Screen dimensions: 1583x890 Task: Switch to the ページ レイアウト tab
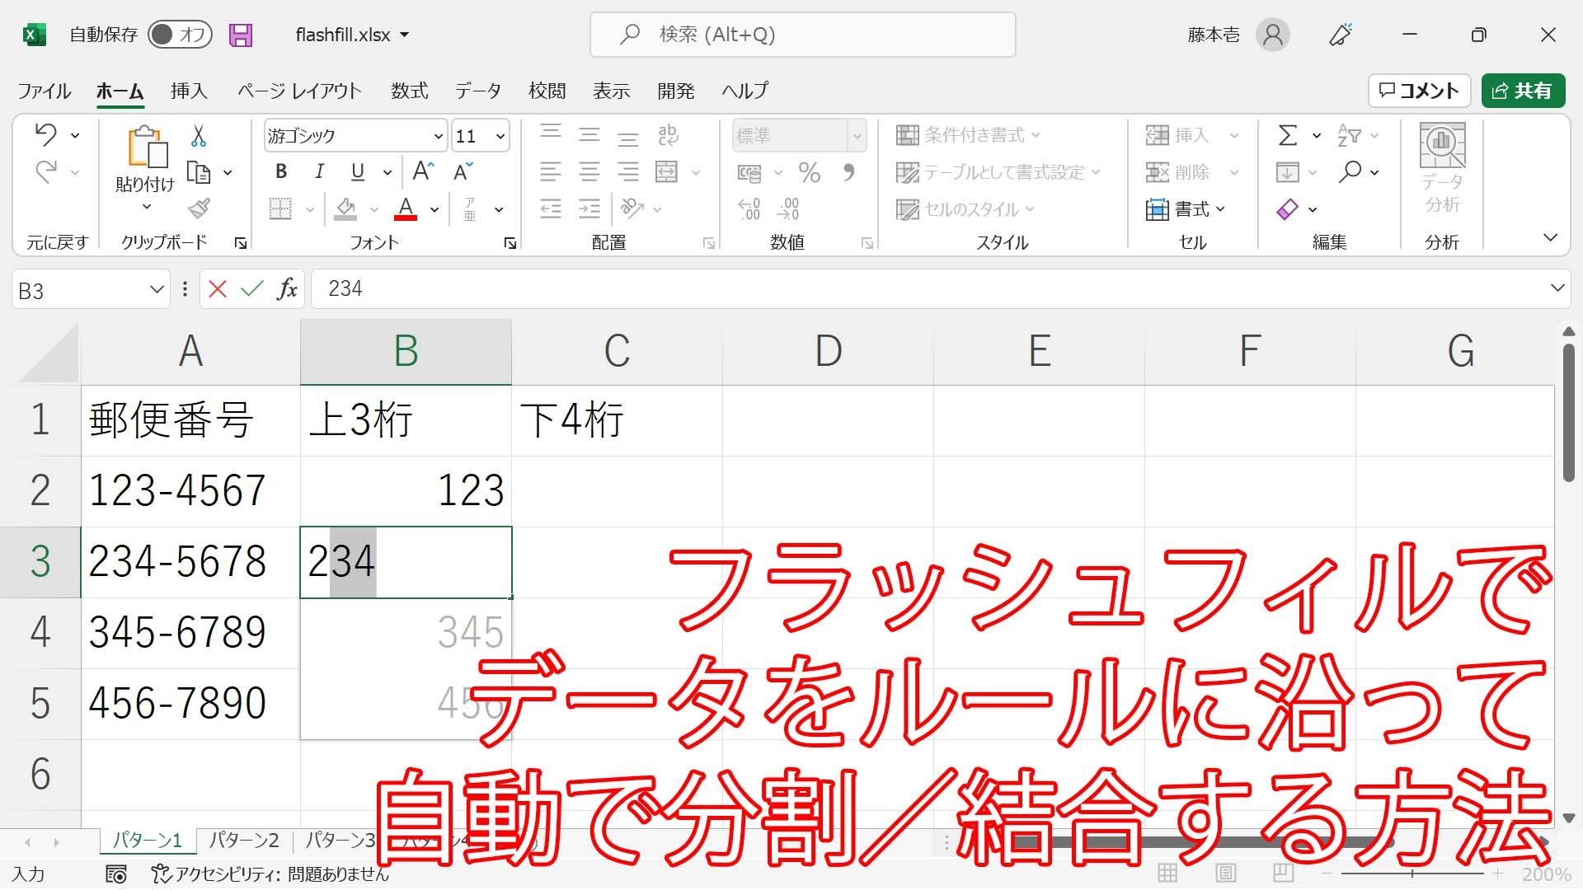click(x=299, y=91)
